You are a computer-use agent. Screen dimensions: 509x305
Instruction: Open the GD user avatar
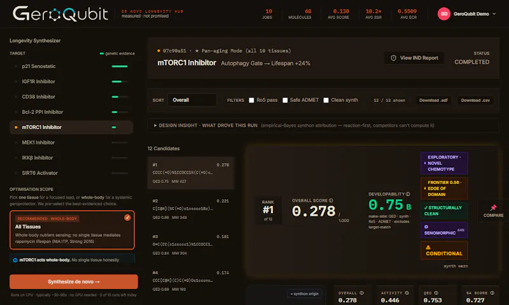point(443,14)
